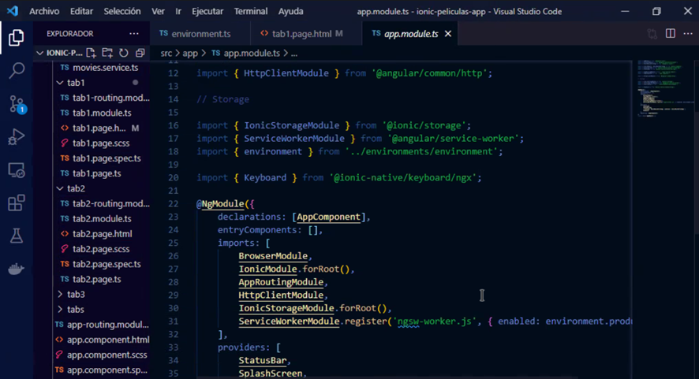The height and width of the screenshot is (379, 699).
Task: Expand the tabs folder
Action: tap(60, 310)
